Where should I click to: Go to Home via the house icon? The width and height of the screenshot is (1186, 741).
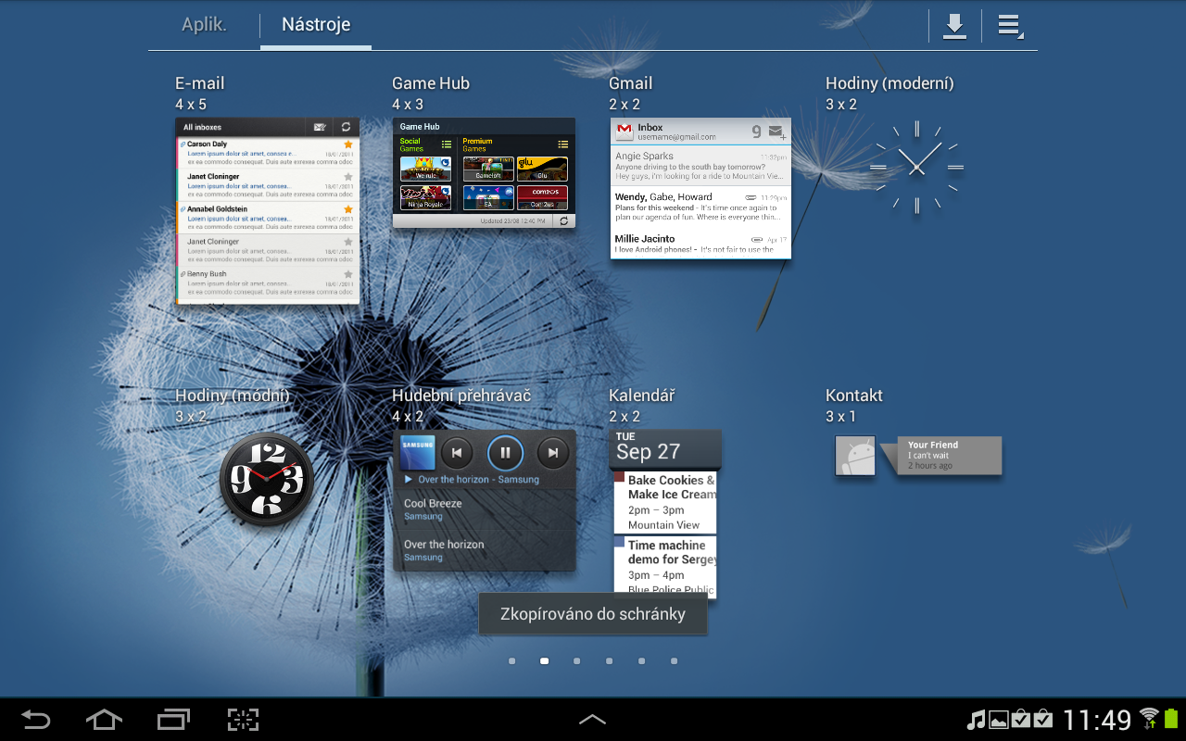[104, 719]
